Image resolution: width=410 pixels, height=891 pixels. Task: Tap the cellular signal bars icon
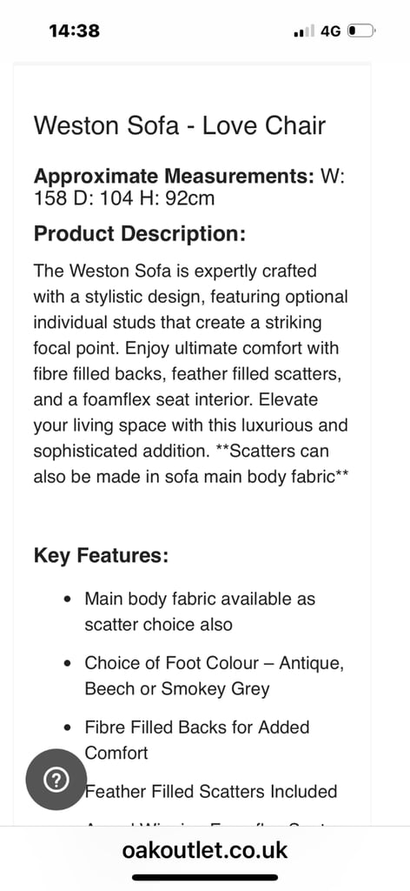coord(304,31)
